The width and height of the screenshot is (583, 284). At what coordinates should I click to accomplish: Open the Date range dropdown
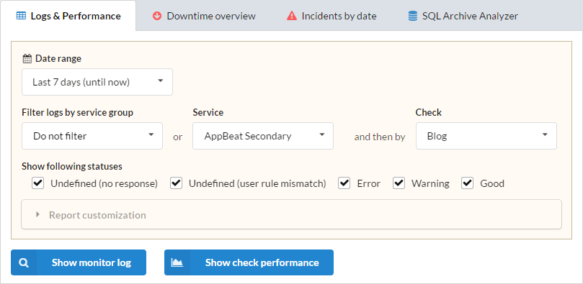97,82
